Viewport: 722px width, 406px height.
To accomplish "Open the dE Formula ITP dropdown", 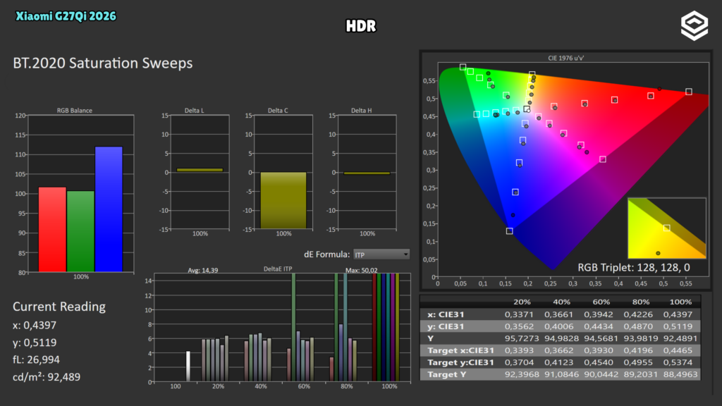I will [381, 254].
